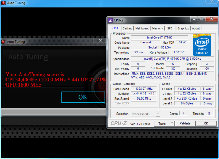Open the Caches tab in CPU-Z

[x=127, y=28]
